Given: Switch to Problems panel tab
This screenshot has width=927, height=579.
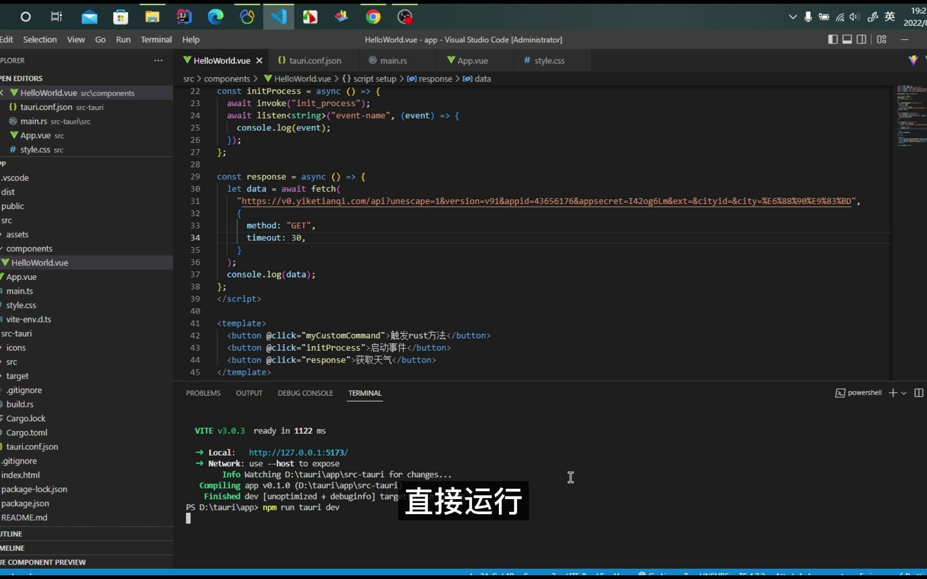Looking at the screenshot, I should 203,393.
